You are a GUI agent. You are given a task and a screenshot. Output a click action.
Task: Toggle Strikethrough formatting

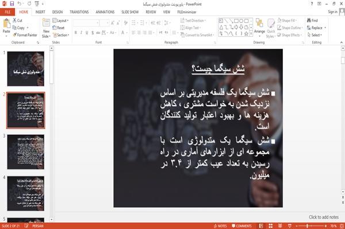[98, 33]
